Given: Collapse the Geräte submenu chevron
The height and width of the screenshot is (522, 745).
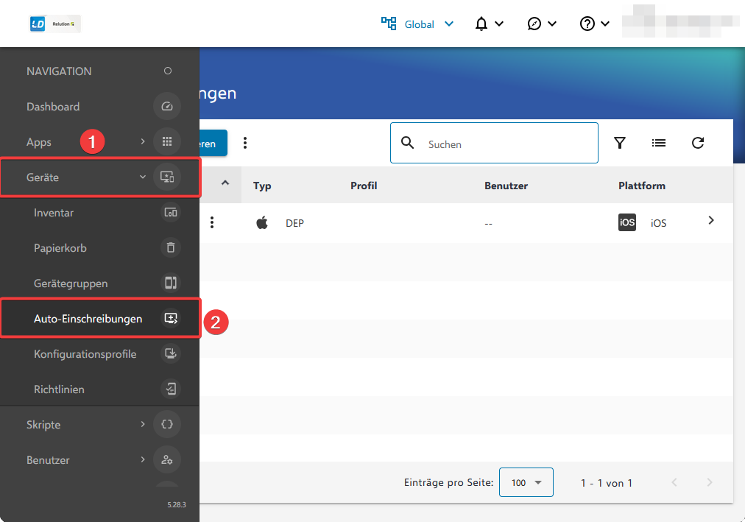Looking at the screenshot, I should (143, 177).
